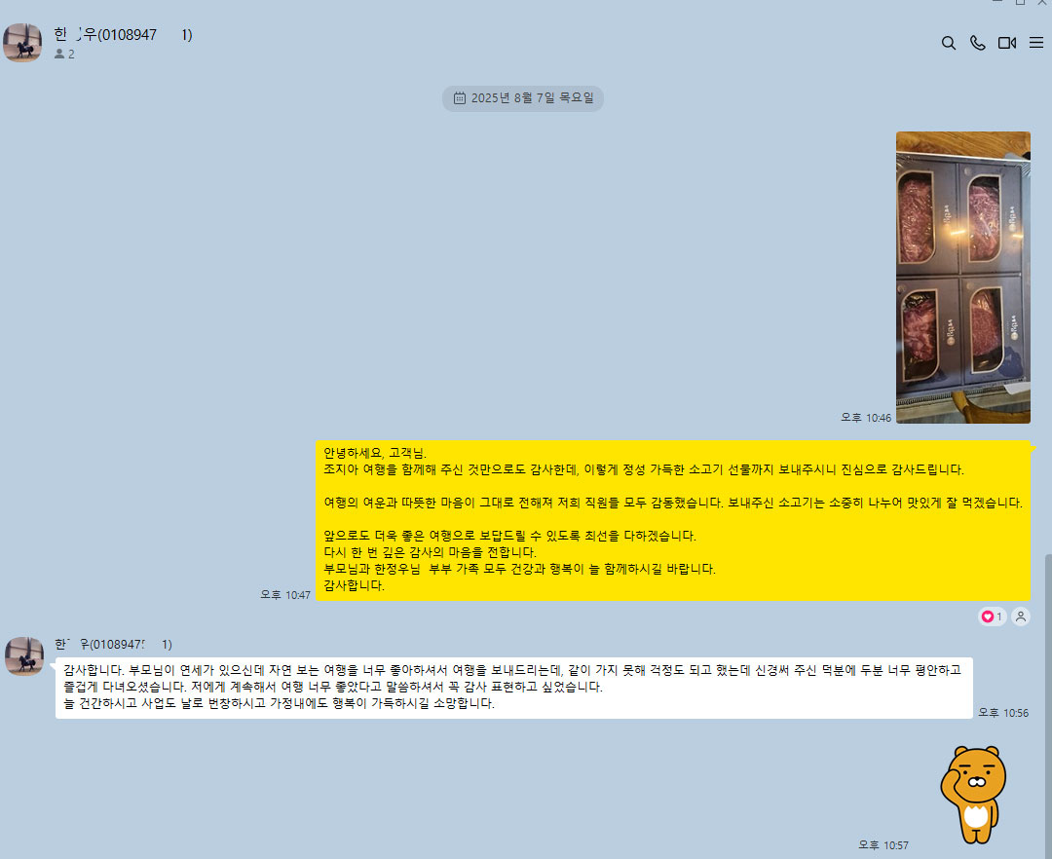The image size is (1052, 859).
Task: Click the Ryan bear emoticon
Action: 971,794
